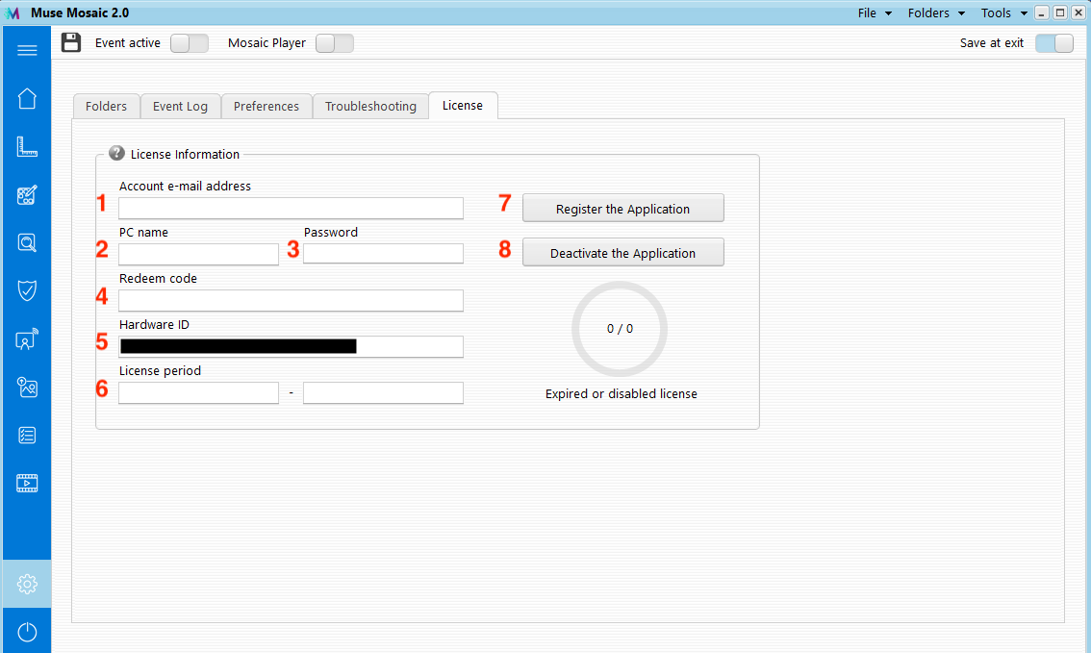Minimize the Muse Mosaic window
The width and height of the screenshot is (1091, 653).
1042,13
